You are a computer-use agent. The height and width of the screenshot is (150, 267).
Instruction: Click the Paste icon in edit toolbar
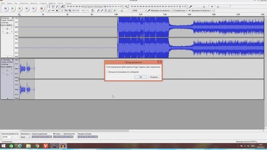(x=70, y=10)
